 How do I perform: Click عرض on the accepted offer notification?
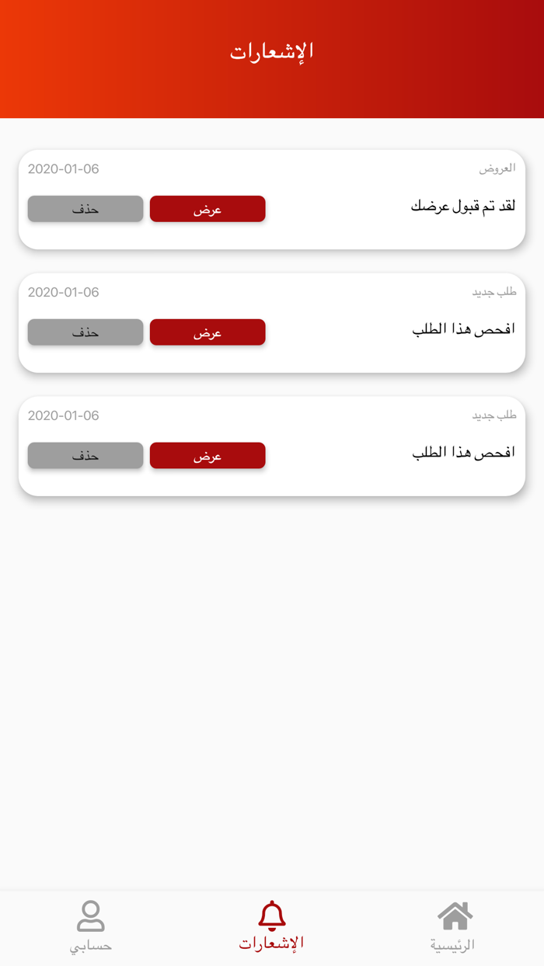pyautogui.click(x=207, y=209)
